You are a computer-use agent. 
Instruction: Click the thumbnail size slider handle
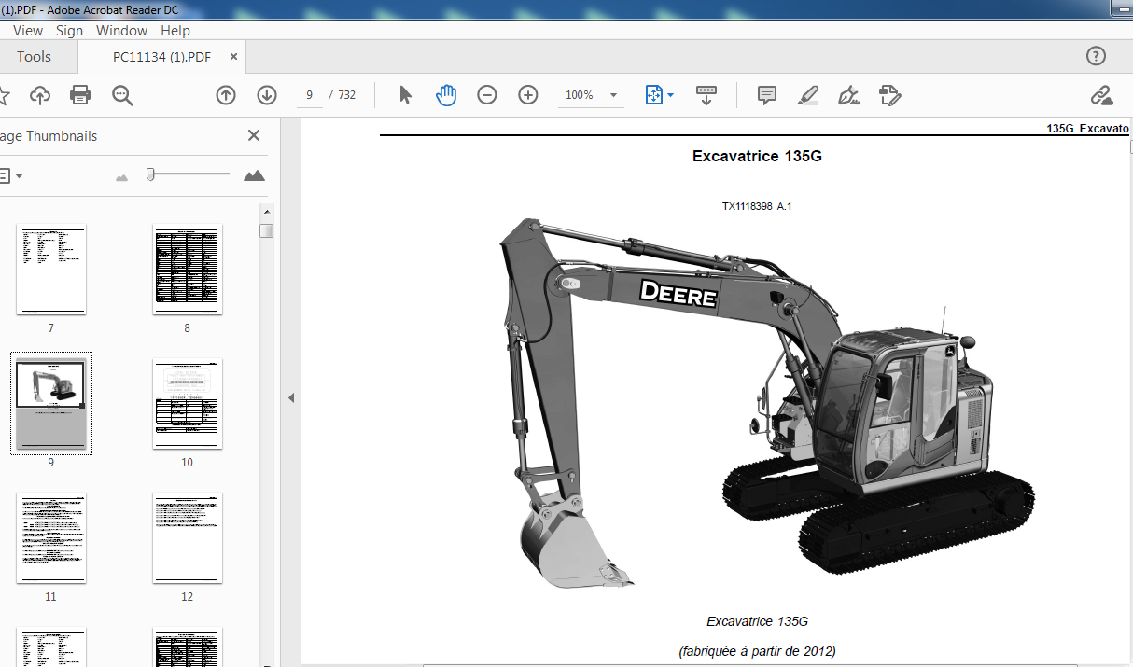click(150, 174)
